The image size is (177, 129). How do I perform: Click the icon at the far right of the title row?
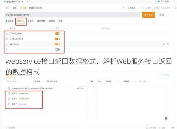[x=175, y=8]
